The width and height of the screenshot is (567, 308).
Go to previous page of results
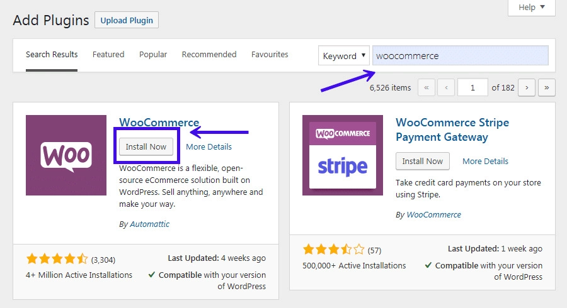pos(447,88)
